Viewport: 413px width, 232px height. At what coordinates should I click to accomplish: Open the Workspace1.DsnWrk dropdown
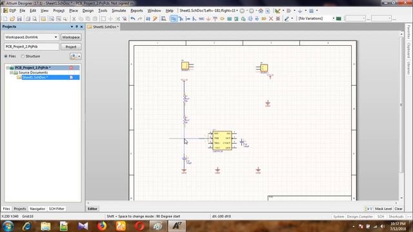click(x=55, y=37)
